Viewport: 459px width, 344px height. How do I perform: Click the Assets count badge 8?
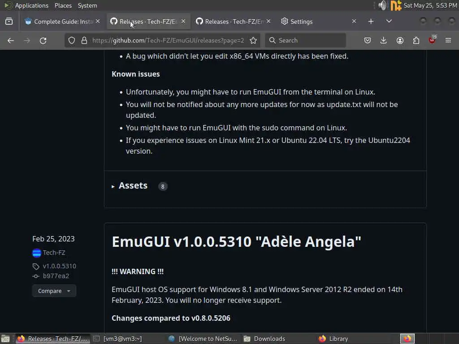pyautogui.click(x=163, y=186)
